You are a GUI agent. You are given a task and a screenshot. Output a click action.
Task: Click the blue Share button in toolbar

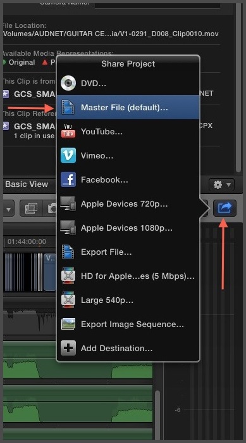coord(225,209)
